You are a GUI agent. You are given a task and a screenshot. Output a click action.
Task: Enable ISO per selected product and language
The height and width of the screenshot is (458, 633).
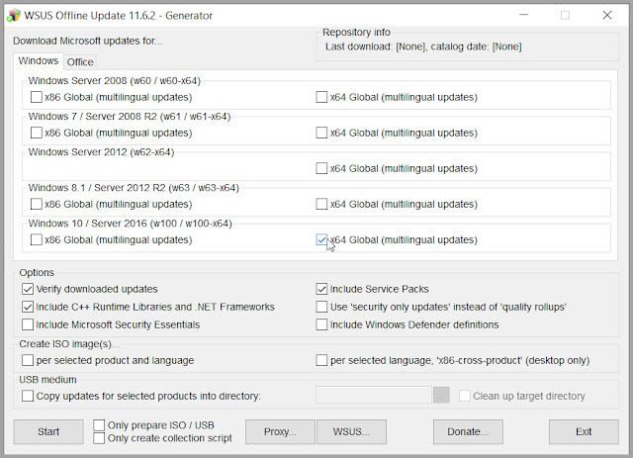pyautogui.click(x=28, y=360)
